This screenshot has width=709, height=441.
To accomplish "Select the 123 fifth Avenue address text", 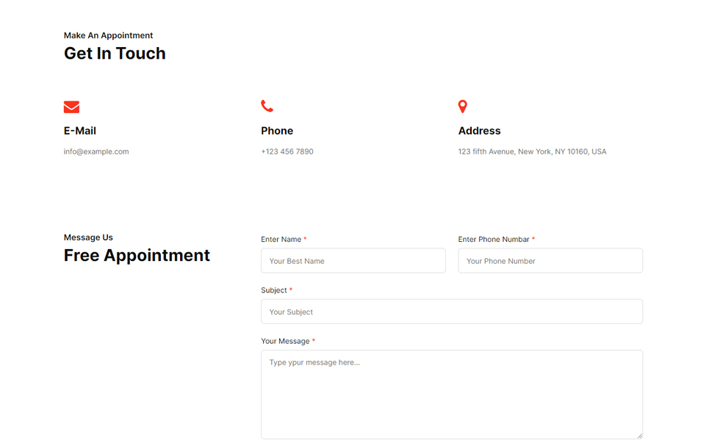I will click(x=532, y=151).
